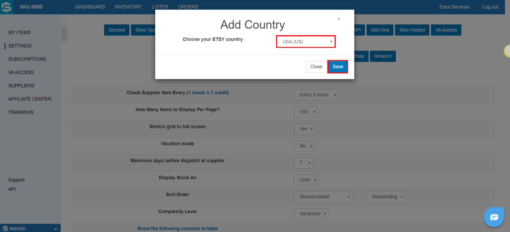This screenshot has height=232, width=510.
Task: Open the Every 3 hours dropdown
Action: pos(316,95)
